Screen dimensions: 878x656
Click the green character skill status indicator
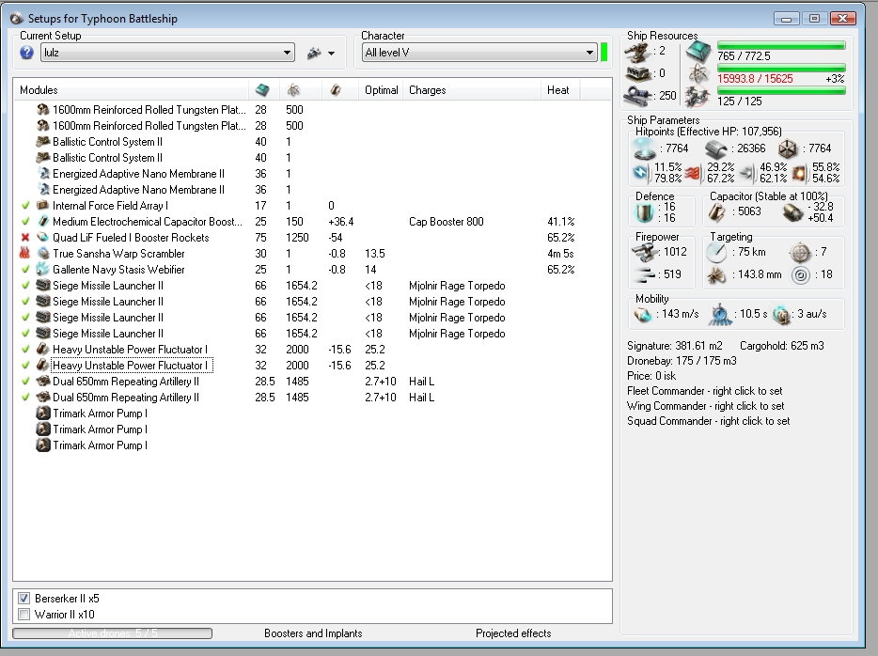click(x=604, y=53)
